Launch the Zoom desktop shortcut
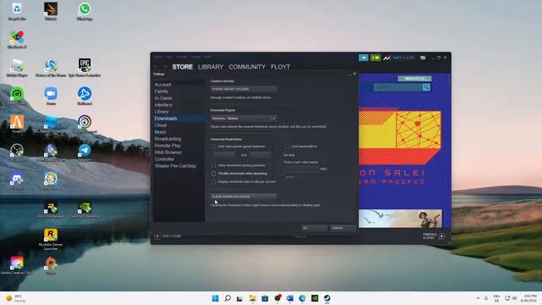 coord(51,96)
